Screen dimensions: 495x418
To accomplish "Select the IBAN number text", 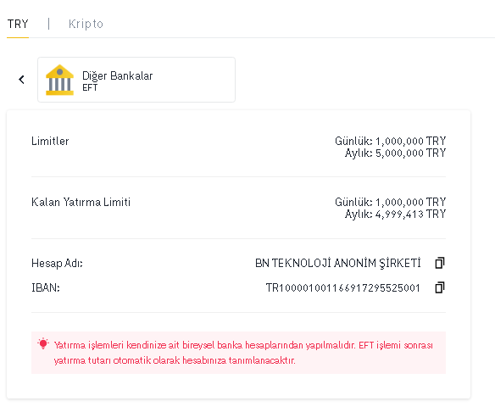I will point(342,288).
